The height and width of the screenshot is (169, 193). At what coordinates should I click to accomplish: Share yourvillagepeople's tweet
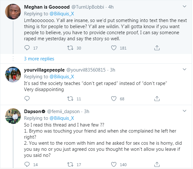[x=157, y=99]
